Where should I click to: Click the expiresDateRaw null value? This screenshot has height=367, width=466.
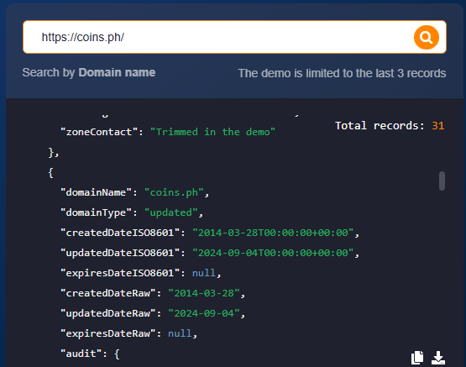coord(180,333)
